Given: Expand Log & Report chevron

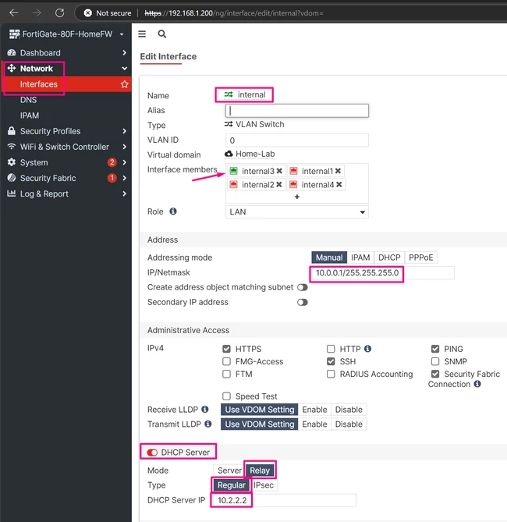Looking at the screenshot, I should coord(124,194).
